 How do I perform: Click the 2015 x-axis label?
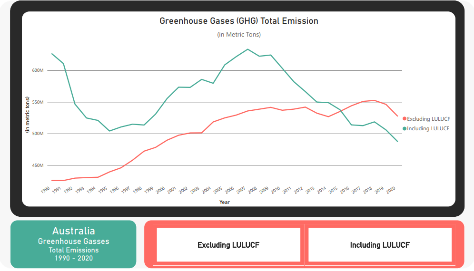[x=333, y=190]
